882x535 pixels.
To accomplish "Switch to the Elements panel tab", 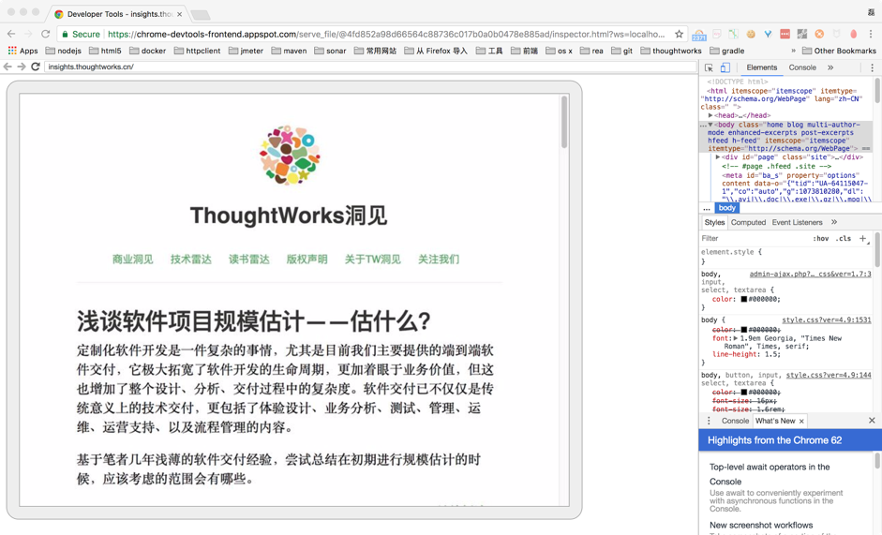I will (x=762, y=67).
